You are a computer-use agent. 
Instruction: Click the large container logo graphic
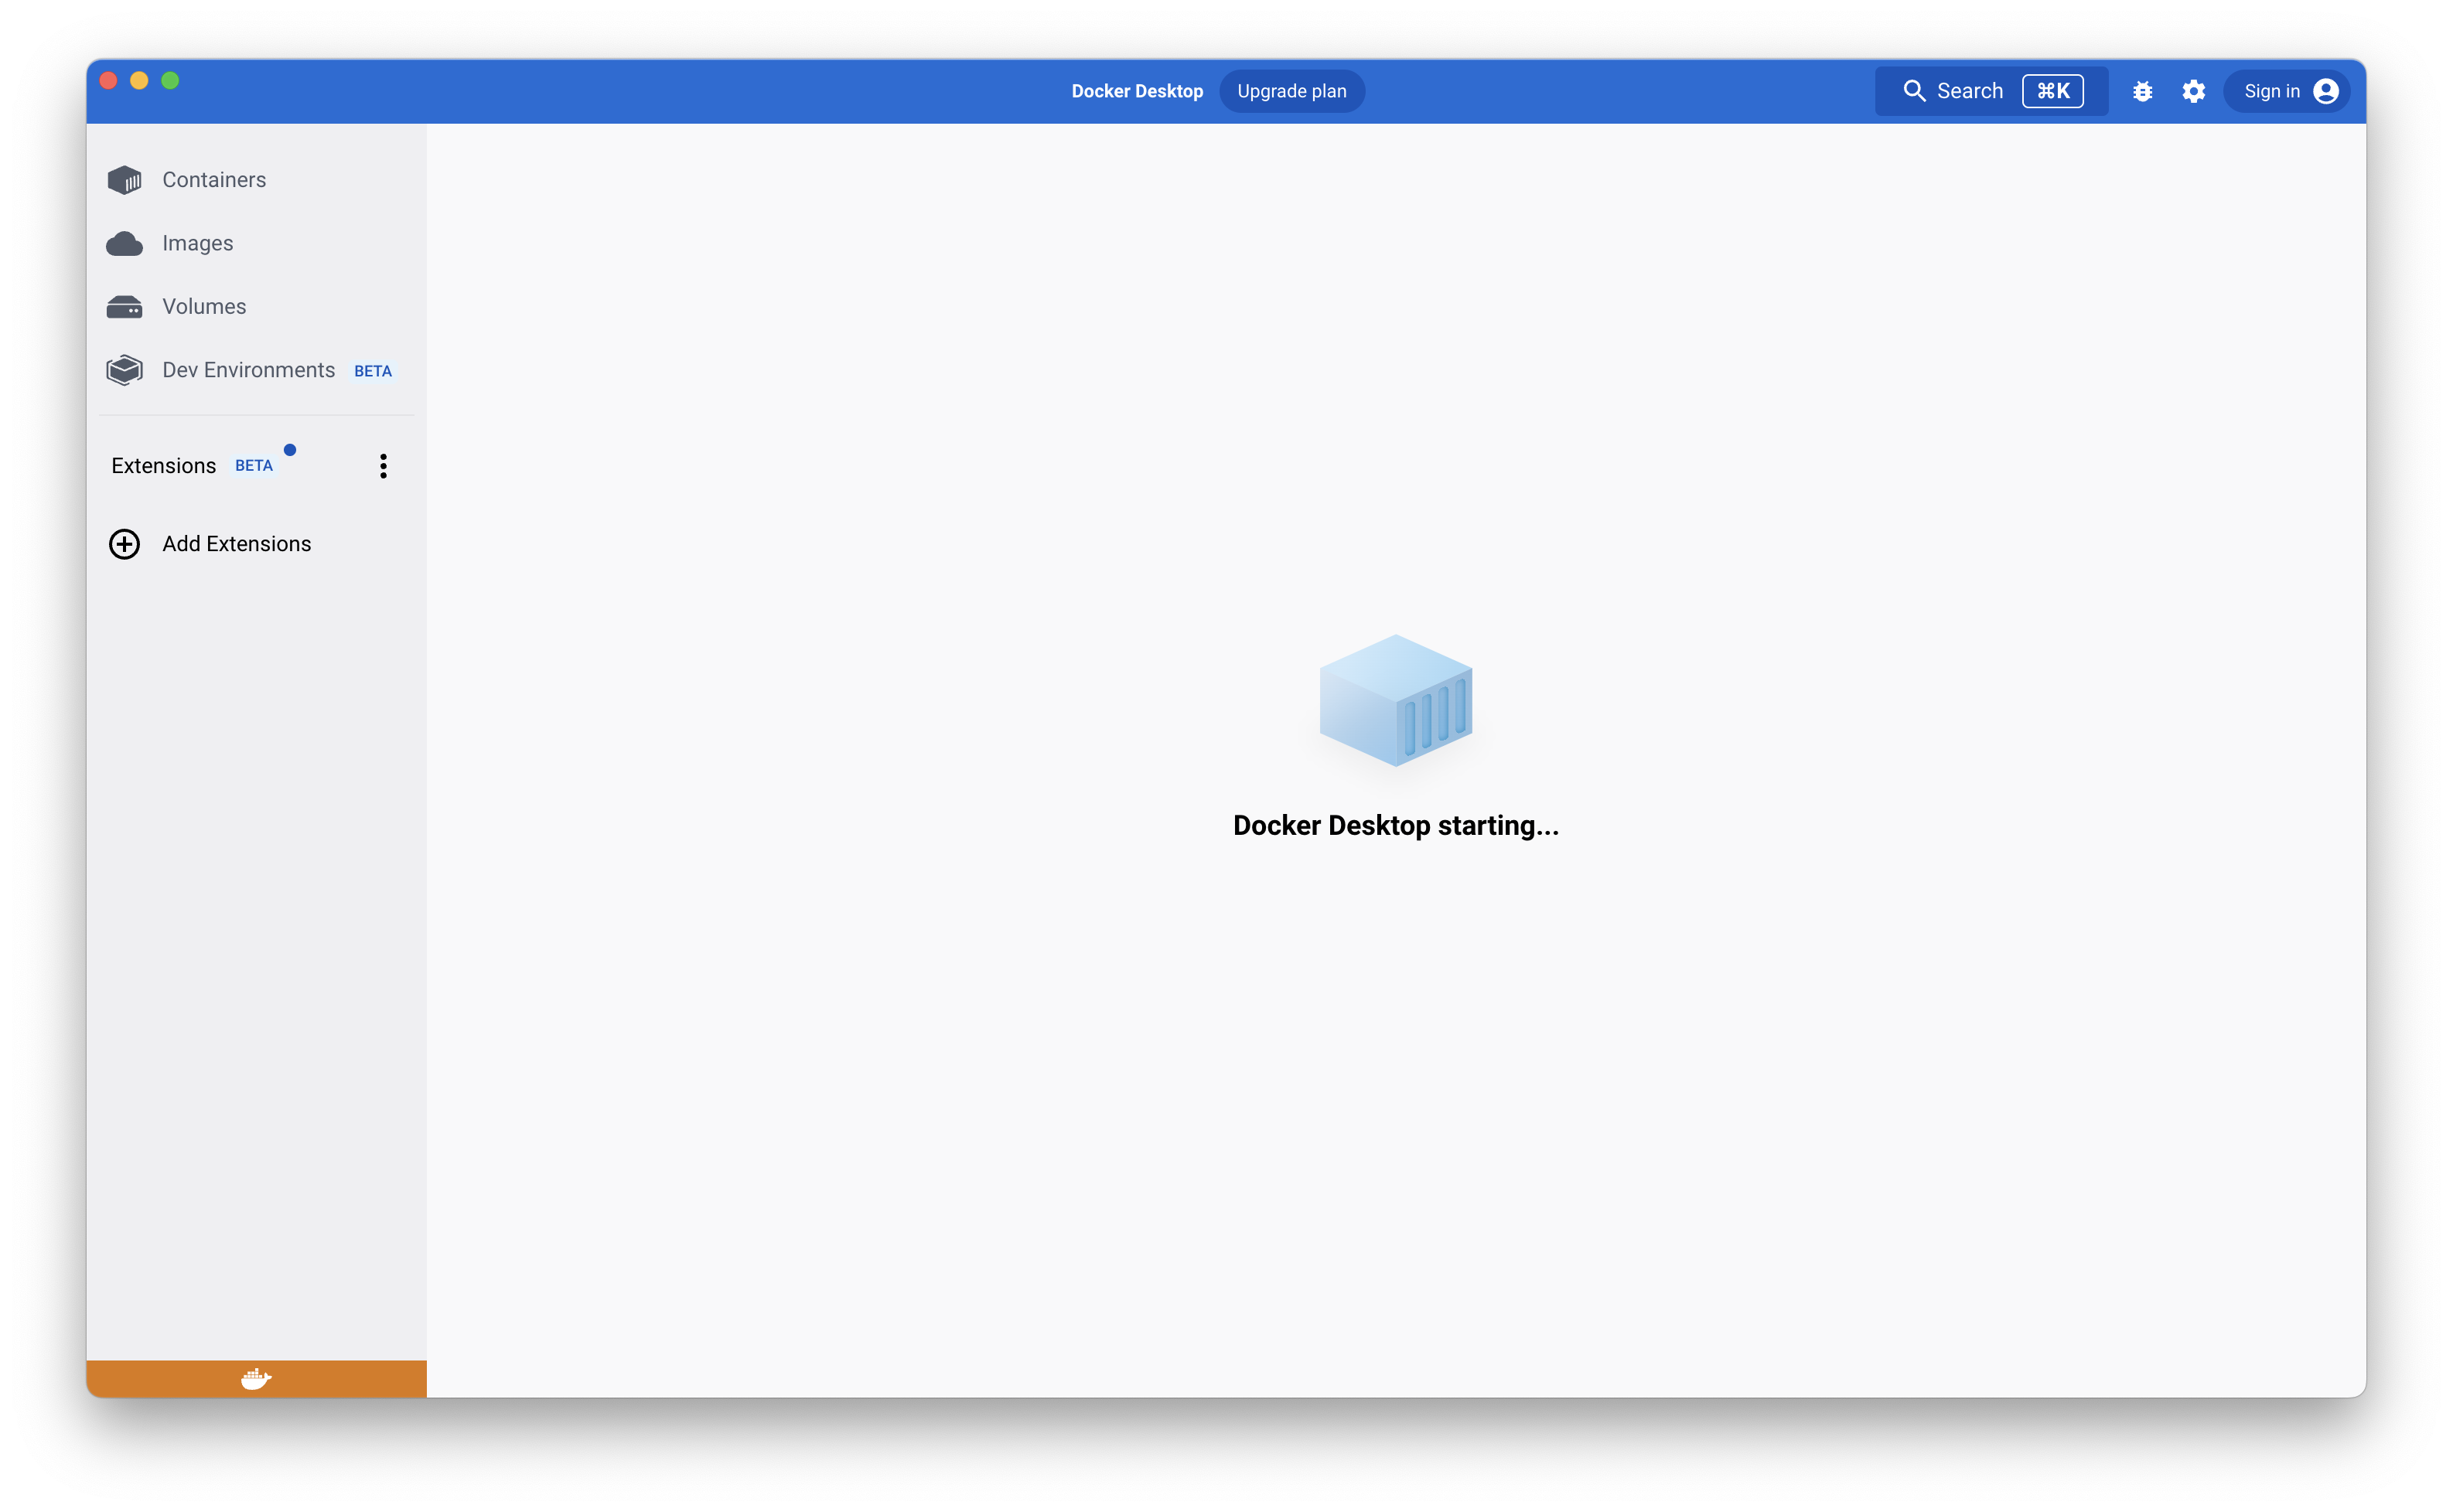(x=1394, y=700)
